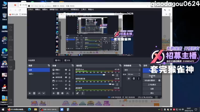Open the 场景集合(S) menu
Image resolution: width=200 pixels, height=112 pixels.
[75, 9]
